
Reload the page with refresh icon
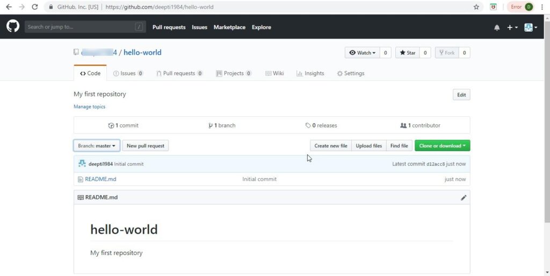[x=35, y=7]
